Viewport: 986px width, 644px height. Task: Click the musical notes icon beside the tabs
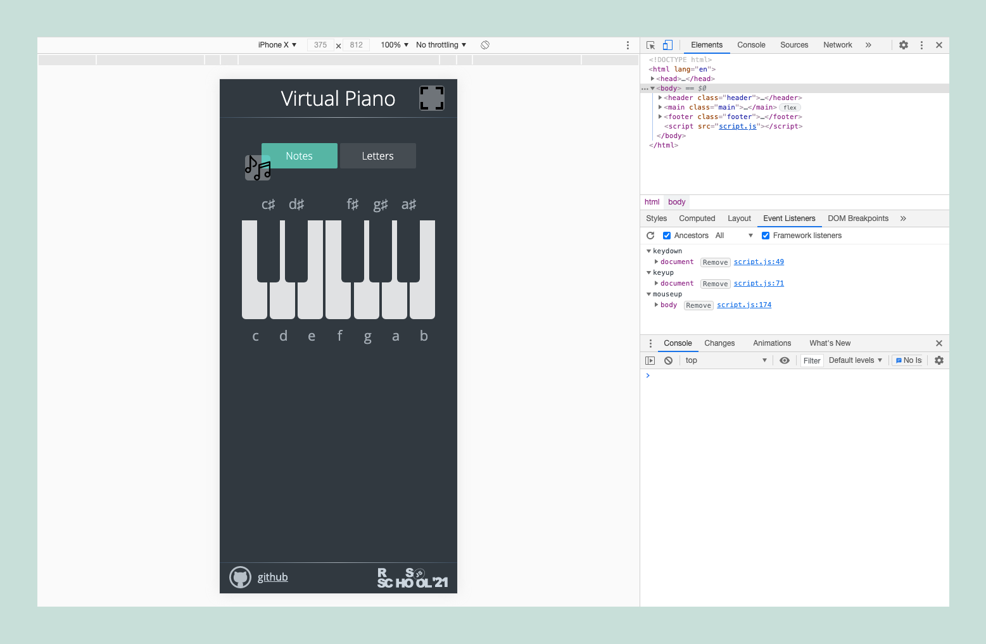tap(257, 167)
